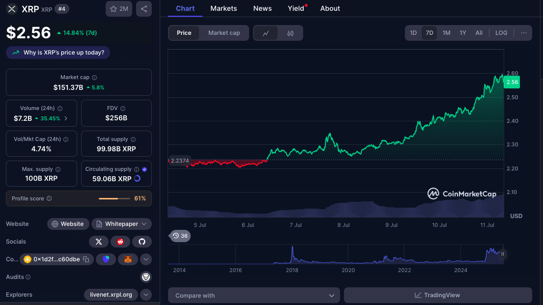This screenshot has width=543, height=305.
Task: Enable LOG scale on the chart
Action: coord(501,33)
